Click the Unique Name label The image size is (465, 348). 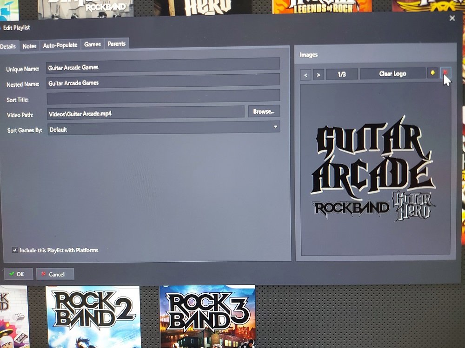pyautogui.click(x=22, y=69)
